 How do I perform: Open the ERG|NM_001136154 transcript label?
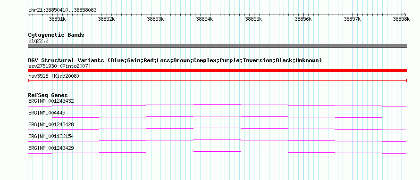pos(51,136)
